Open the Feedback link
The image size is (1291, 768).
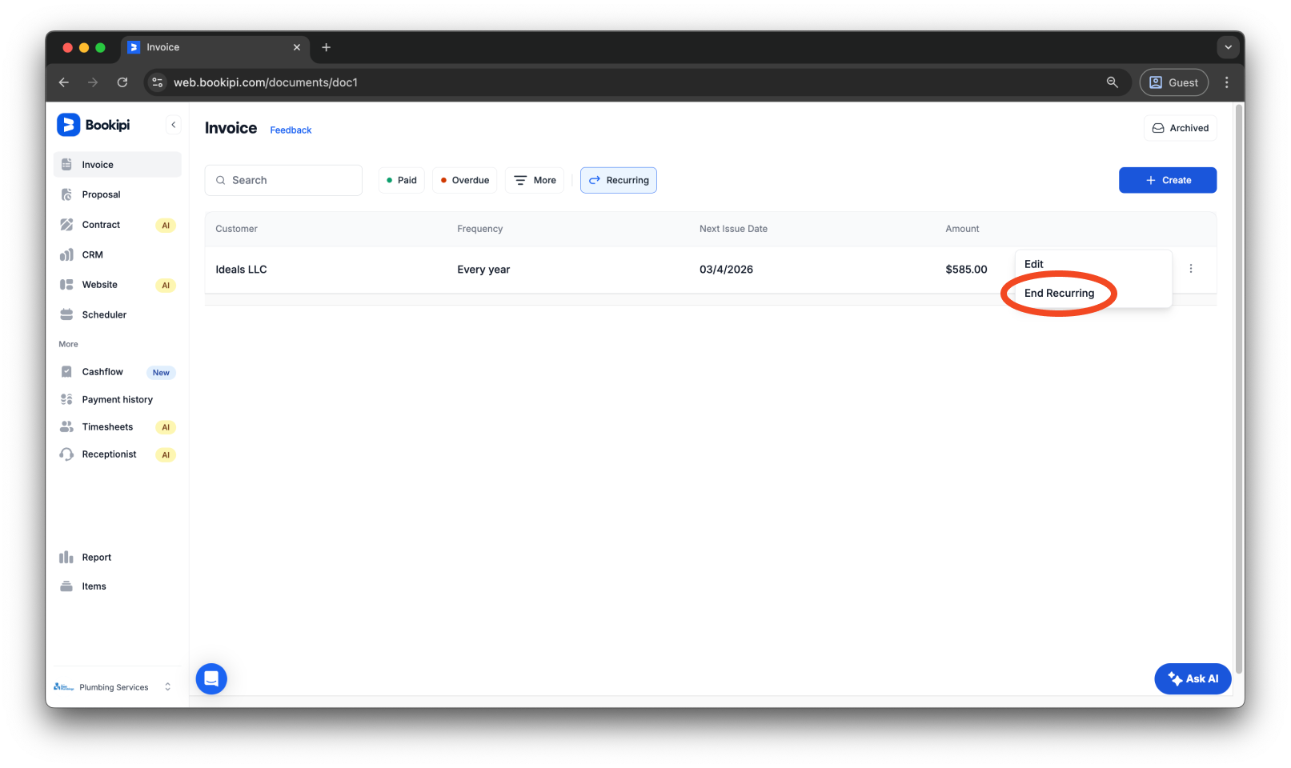pos(290,130)
